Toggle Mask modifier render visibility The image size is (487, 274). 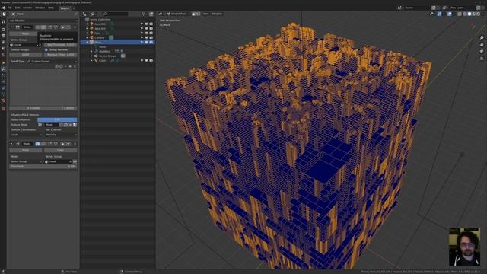click(x=37, y=144)
